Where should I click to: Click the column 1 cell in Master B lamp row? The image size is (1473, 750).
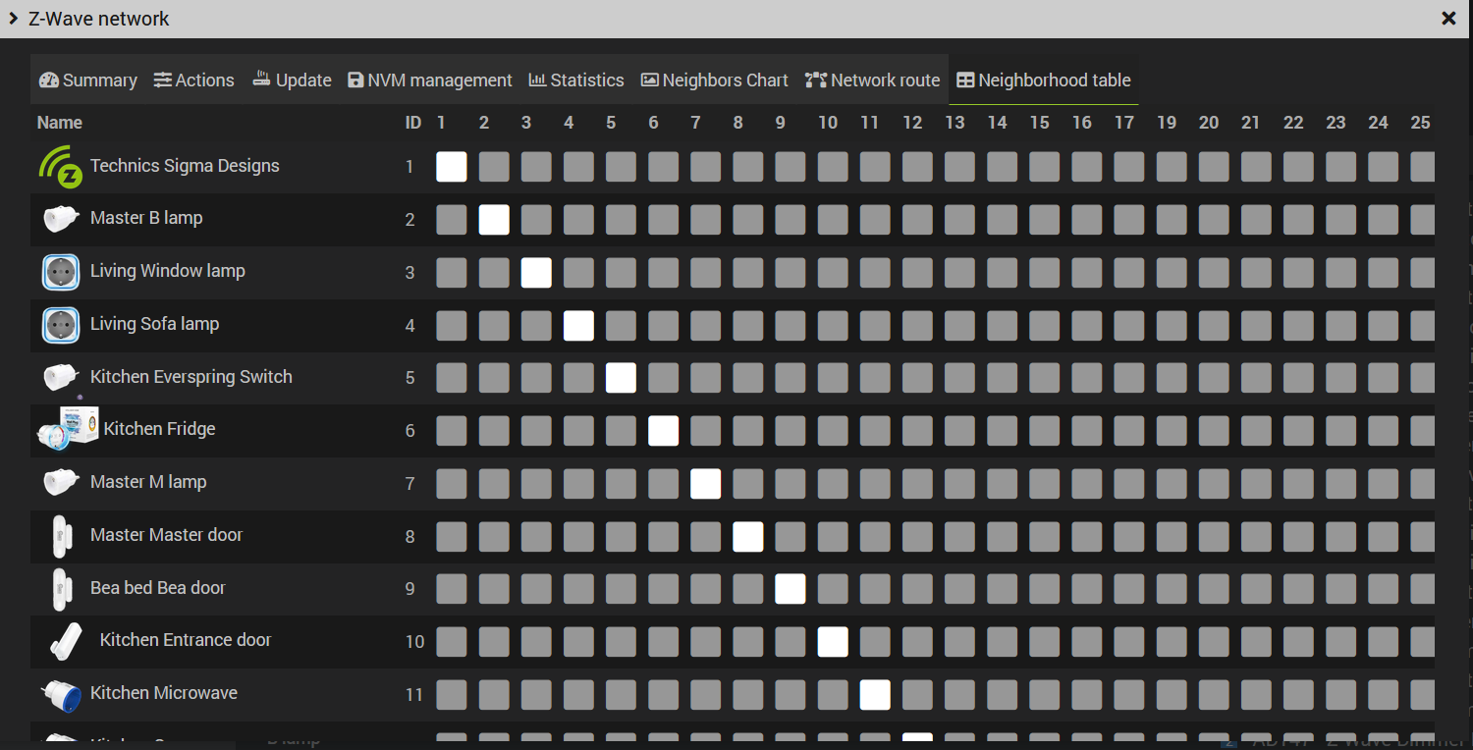point(452,219)
